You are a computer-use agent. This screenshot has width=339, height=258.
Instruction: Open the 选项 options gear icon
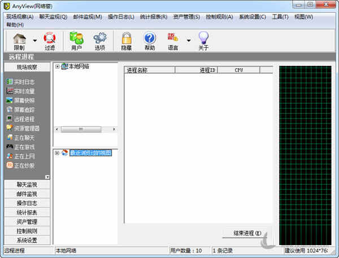click(x=100, y=41)
